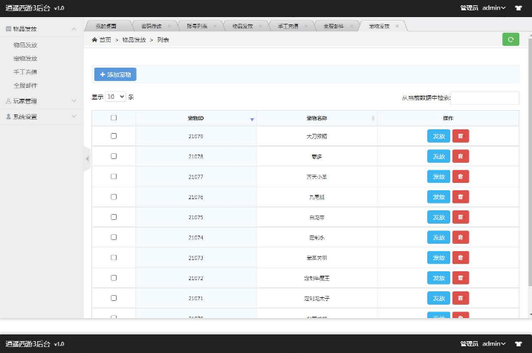This screenshot has width=532, height=353.
Task: Click the search input above the table
Action: pyautogui.click(x=484, y=97)
